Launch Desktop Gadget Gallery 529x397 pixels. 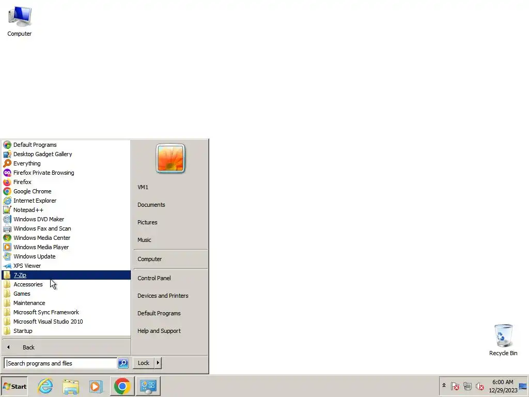click(66, 154)
